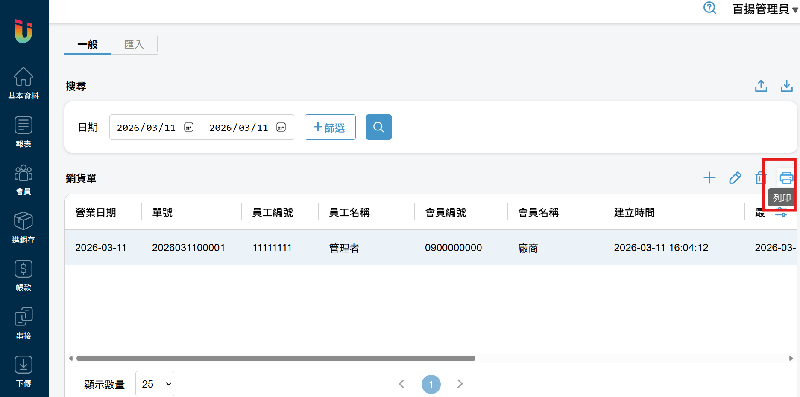Switch to the 匯入 tab
This screenshot has height=397, width=800.
(134, 44)
